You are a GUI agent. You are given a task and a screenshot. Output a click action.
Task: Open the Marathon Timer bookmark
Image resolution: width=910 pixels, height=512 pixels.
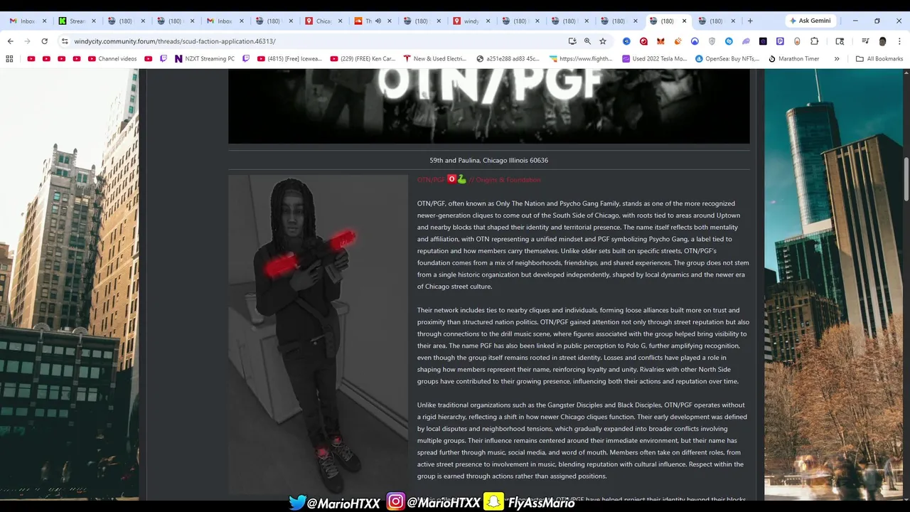[x=794, y=58]
